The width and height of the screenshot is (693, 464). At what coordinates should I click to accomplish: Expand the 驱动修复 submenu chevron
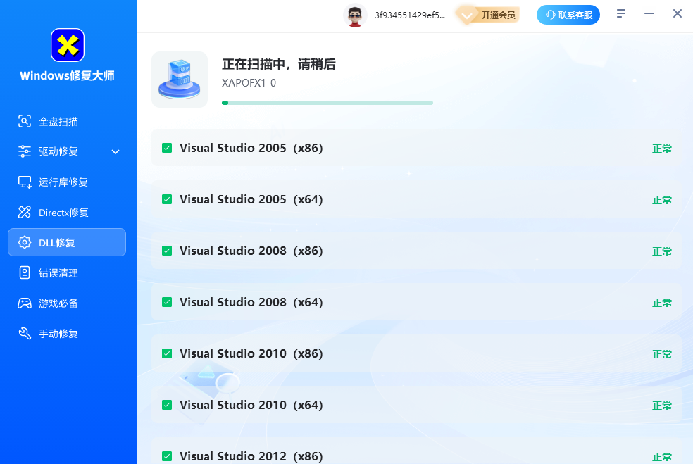click(115, 151)
